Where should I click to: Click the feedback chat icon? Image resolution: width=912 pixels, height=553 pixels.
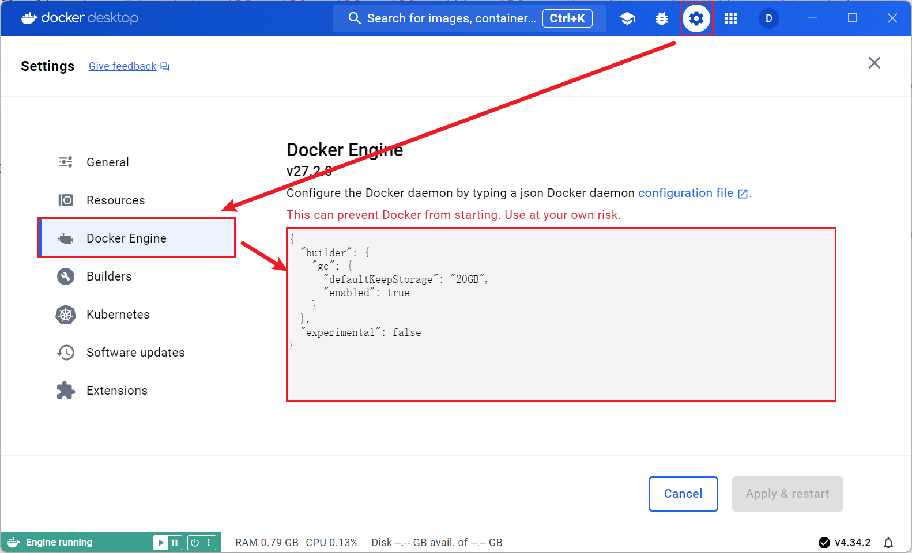tap(165, 66)
